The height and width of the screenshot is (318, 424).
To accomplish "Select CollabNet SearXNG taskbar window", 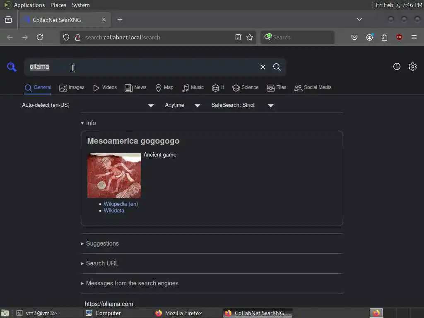I will coord(258,313).
